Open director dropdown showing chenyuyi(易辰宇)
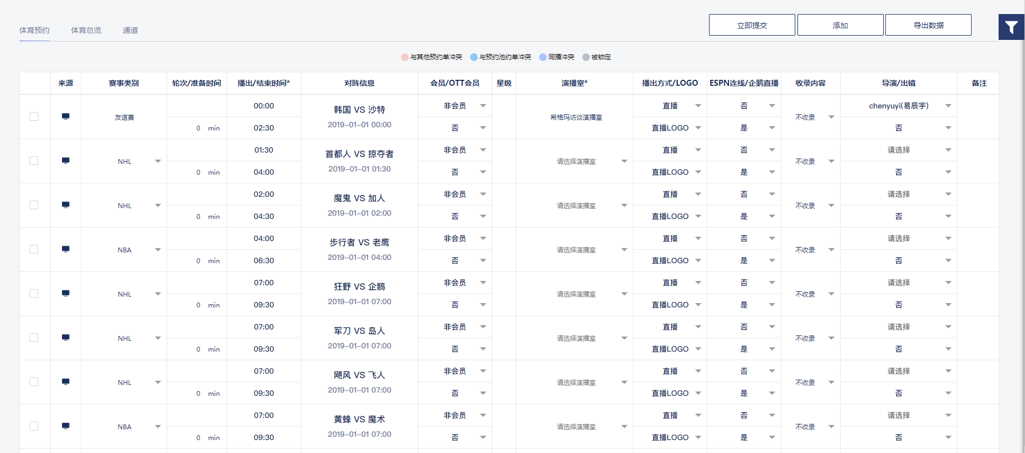Viewport: 1025px width, 453px height. [948, 106]
